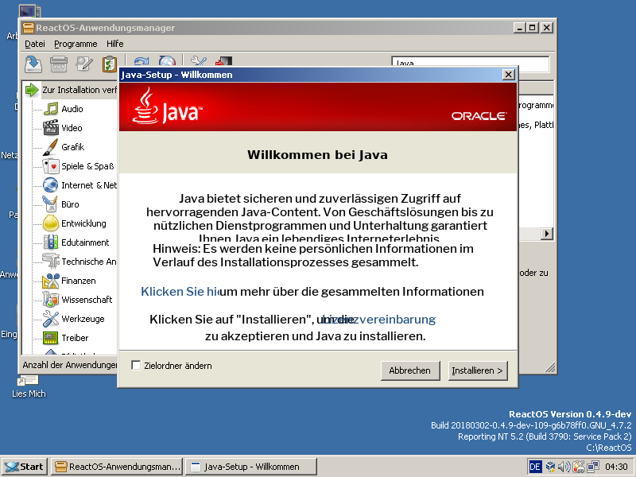
Task: Click the search field containing Java
Action: point(470,64)
